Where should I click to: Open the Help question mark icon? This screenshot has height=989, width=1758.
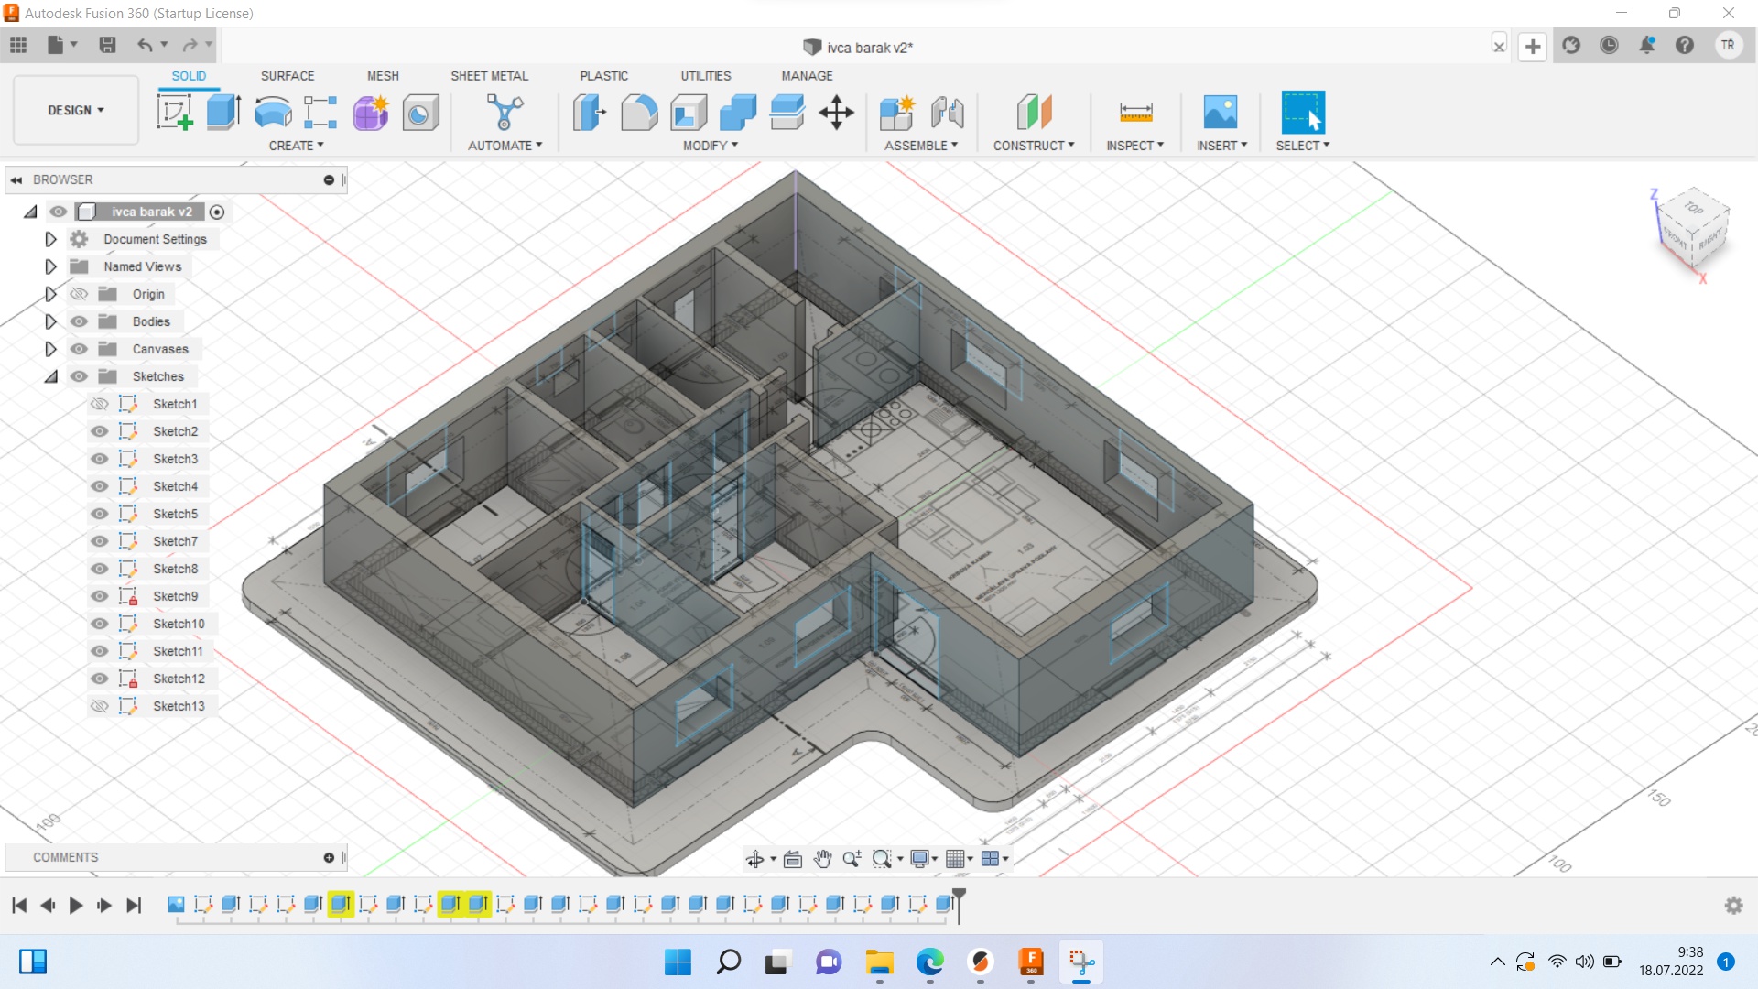pos(1685,45)
